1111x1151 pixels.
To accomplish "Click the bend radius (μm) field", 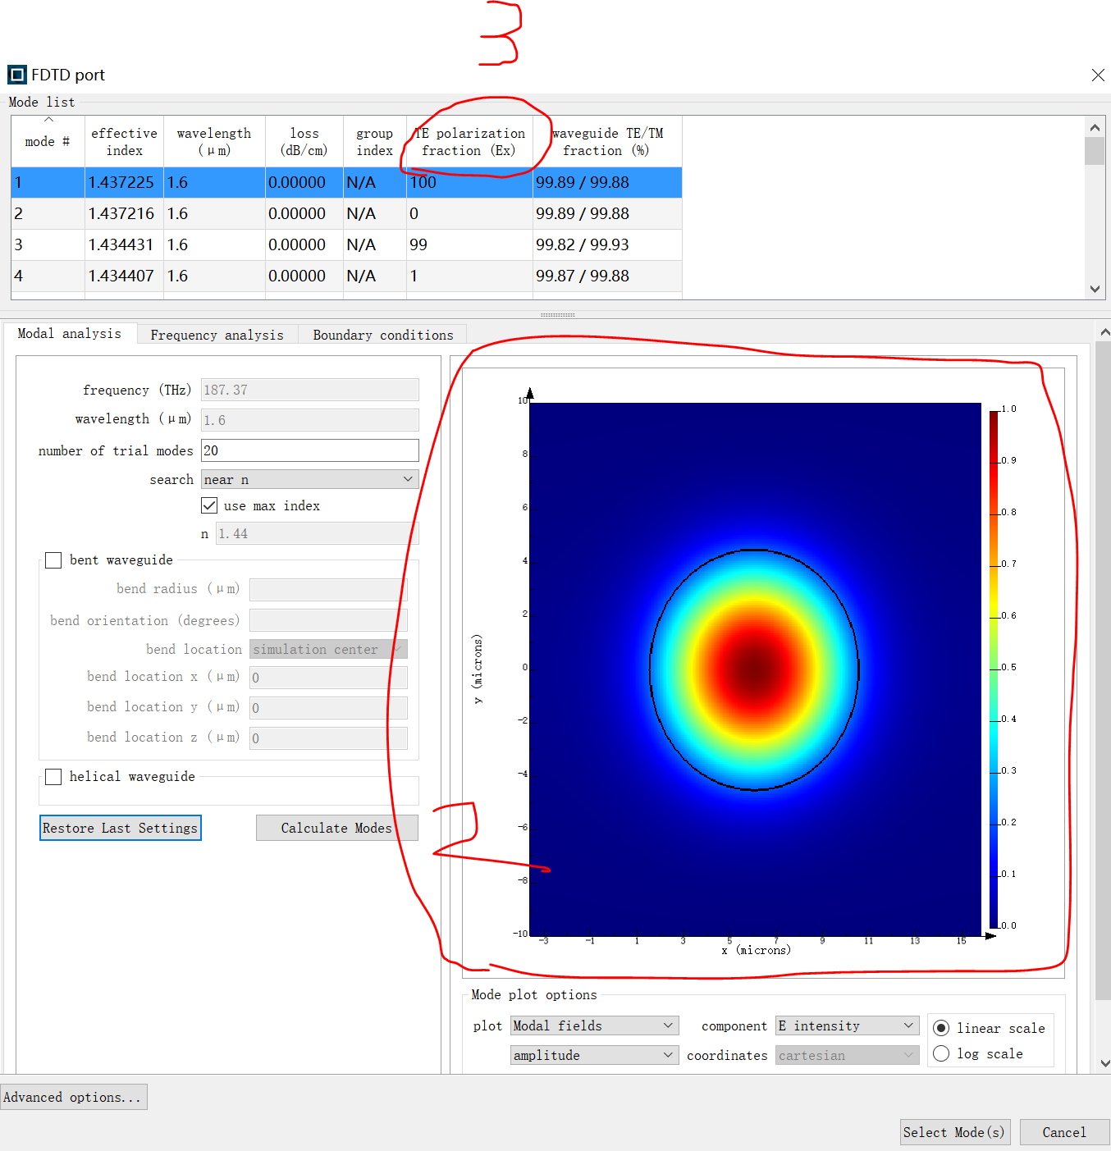I will 328,589.
